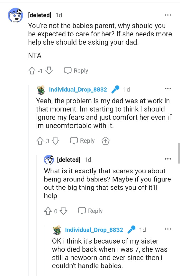Click the award plus icon on Individual_Drop_8832's reply
Screen dimensions: 180x276
click(105, 141)
